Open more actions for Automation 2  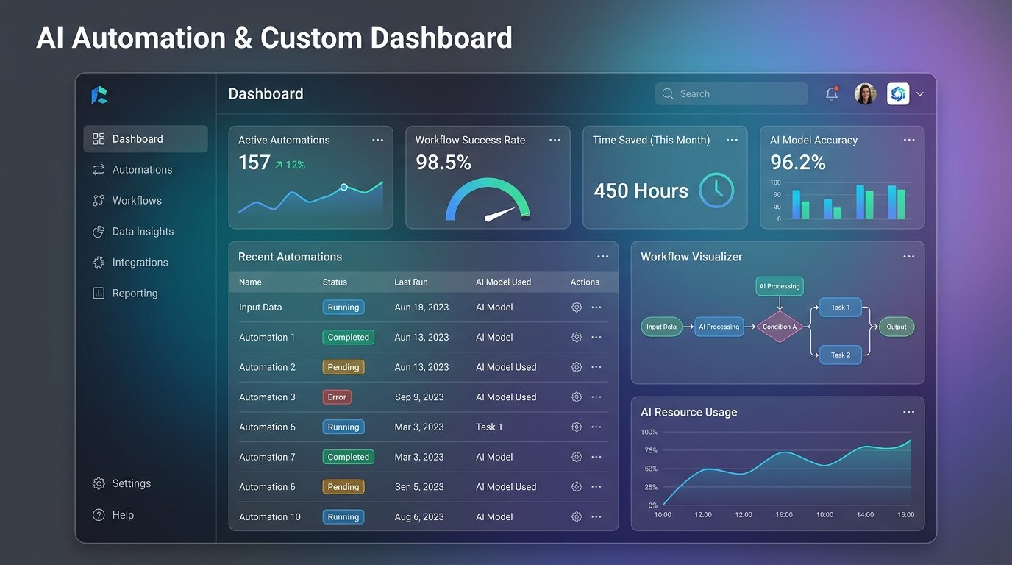click(x=596, y=367)
